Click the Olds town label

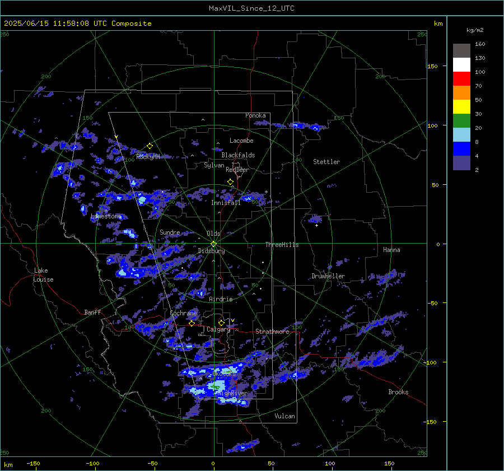[213, 234]
